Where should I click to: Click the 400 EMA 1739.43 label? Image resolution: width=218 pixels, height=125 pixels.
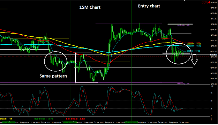(x=194, y=46)
